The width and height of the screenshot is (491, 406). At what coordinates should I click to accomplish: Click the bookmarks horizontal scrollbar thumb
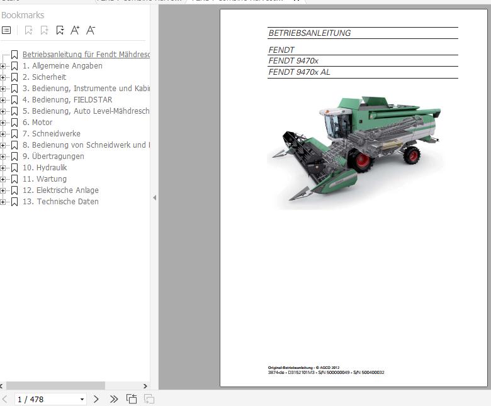tap(55, 386)
